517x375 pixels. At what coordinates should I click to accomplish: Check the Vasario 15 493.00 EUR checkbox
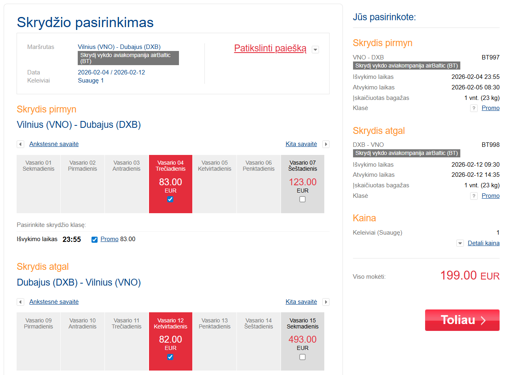click(302, 357)
